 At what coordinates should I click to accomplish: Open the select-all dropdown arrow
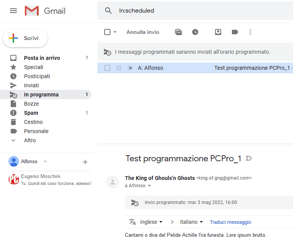(x=115, y=32)
